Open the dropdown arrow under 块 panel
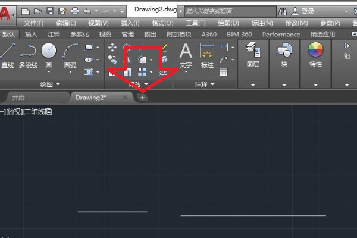This screenshot has height=238, width=357. (x=284, y=85)
